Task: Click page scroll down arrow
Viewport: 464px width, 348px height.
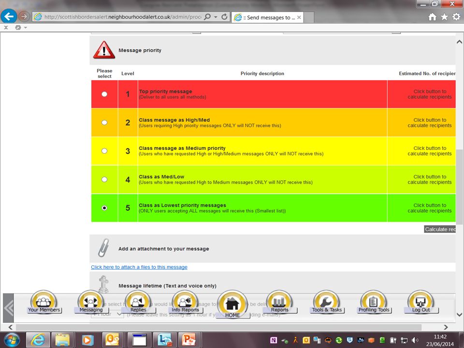Action: click(x=459, y=315)
